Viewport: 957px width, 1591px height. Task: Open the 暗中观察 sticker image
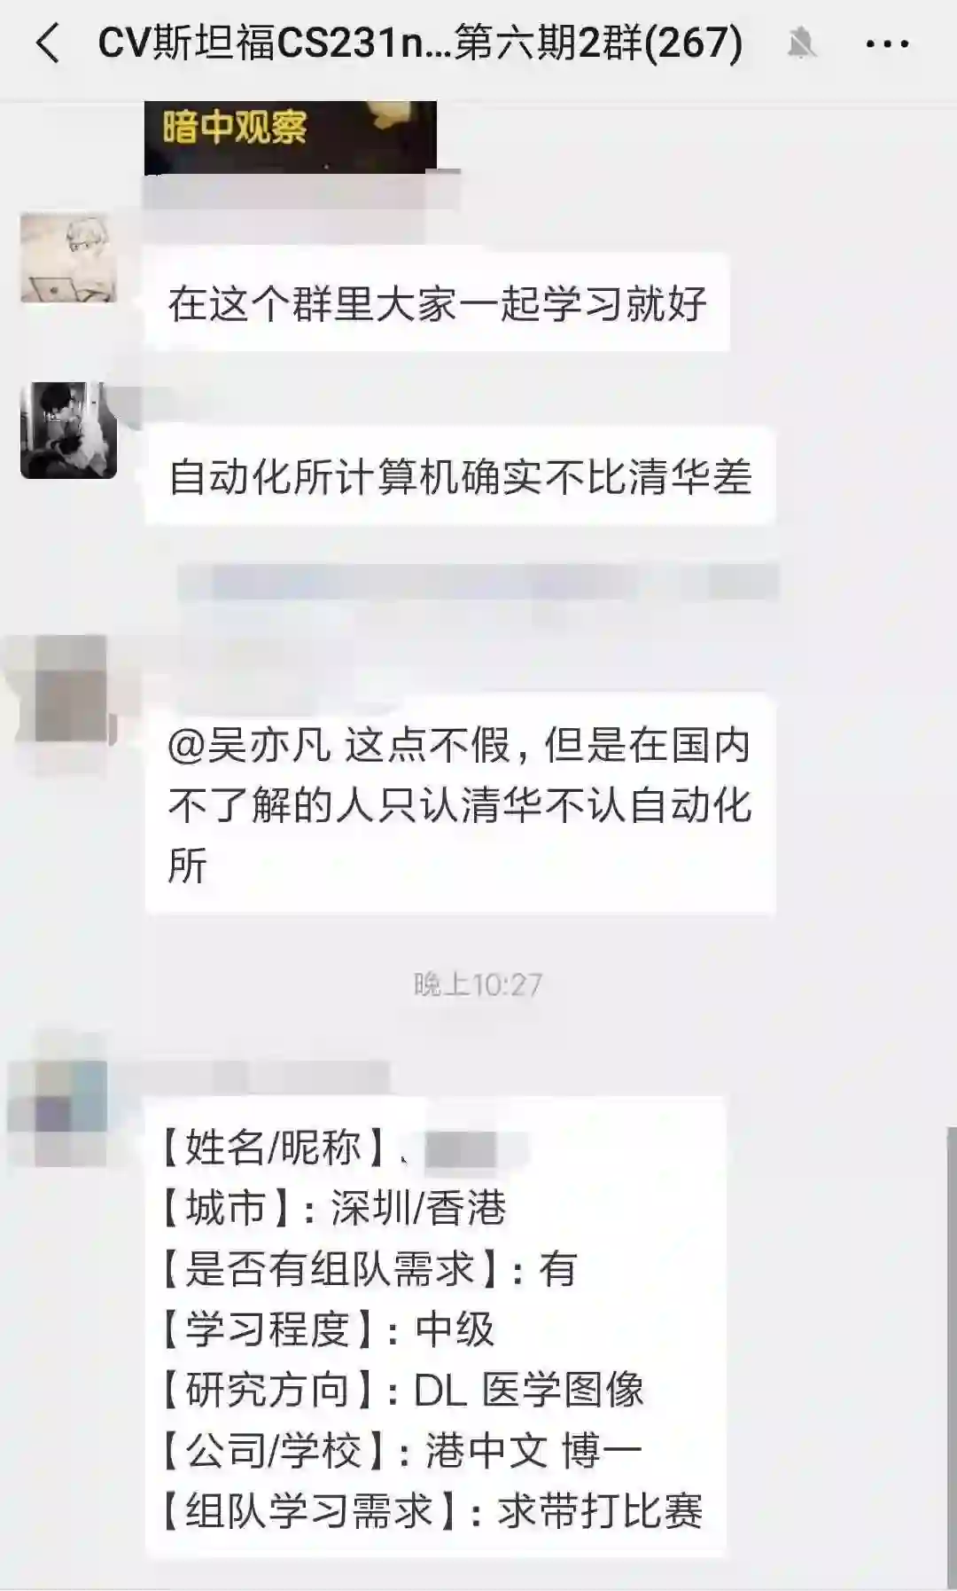pos(291,137)
